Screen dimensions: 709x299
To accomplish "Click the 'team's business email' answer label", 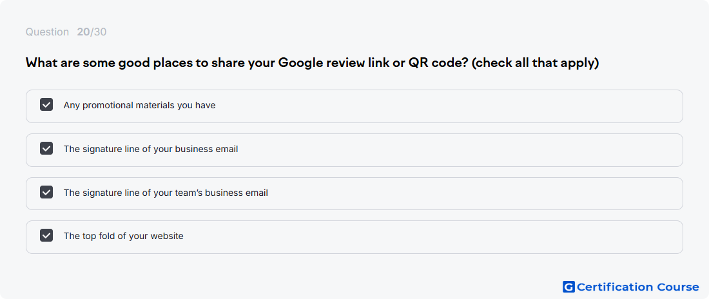I will click(x=166, y=193).
